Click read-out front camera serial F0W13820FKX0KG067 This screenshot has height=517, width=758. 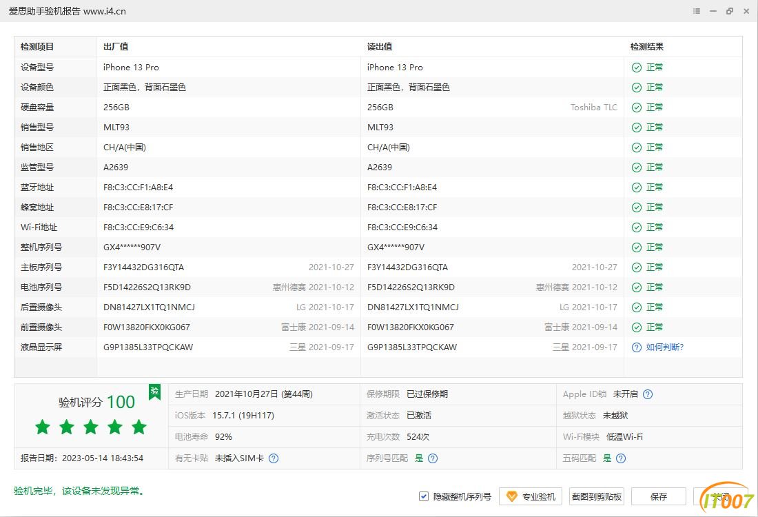tap(411, 327)
